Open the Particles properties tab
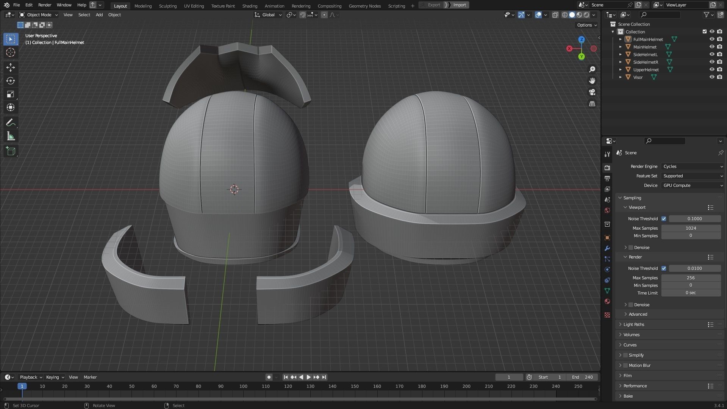This screenshot has height=409, width=727. 607,259
